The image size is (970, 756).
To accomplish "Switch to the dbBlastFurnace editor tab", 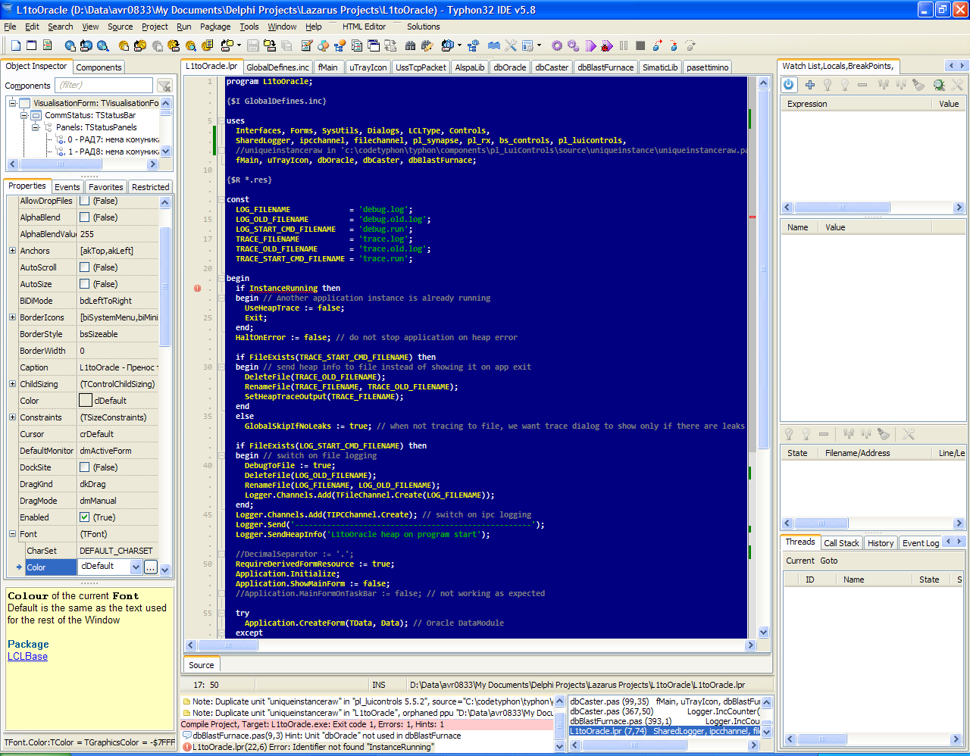I will [x=605, y=67].
